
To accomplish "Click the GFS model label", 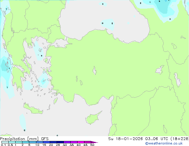I will pyautogui.click(x=45, y=139).
